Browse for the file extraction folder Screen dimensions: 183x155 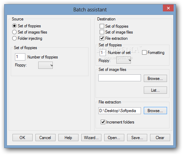(155, 111)
